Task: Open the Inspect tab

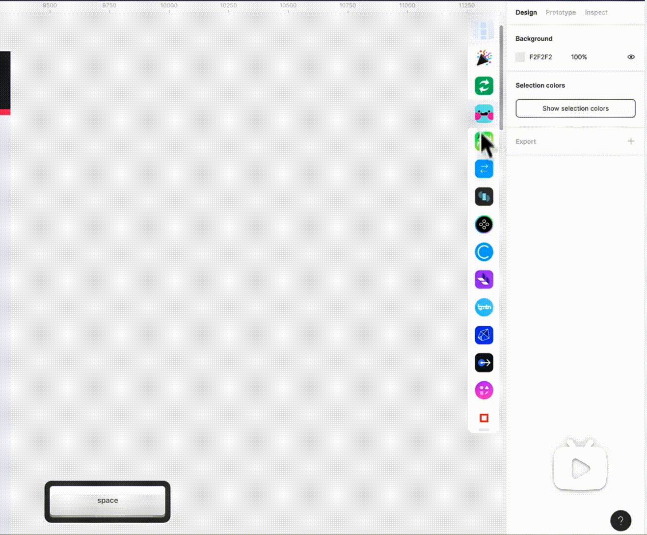Action: (596, 12)
